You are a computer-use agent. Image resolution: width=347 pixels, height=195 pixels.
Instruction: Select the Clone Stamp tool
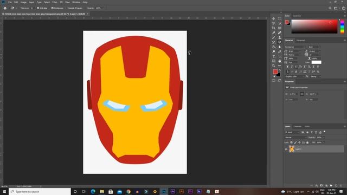[x=280, y=37]
